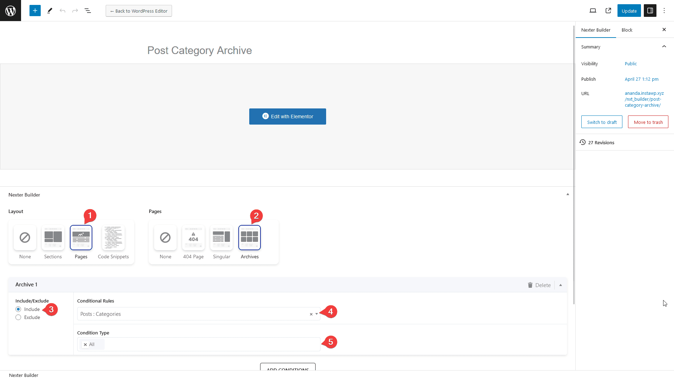Choose the None option under Pages

[x=165, y=242]
